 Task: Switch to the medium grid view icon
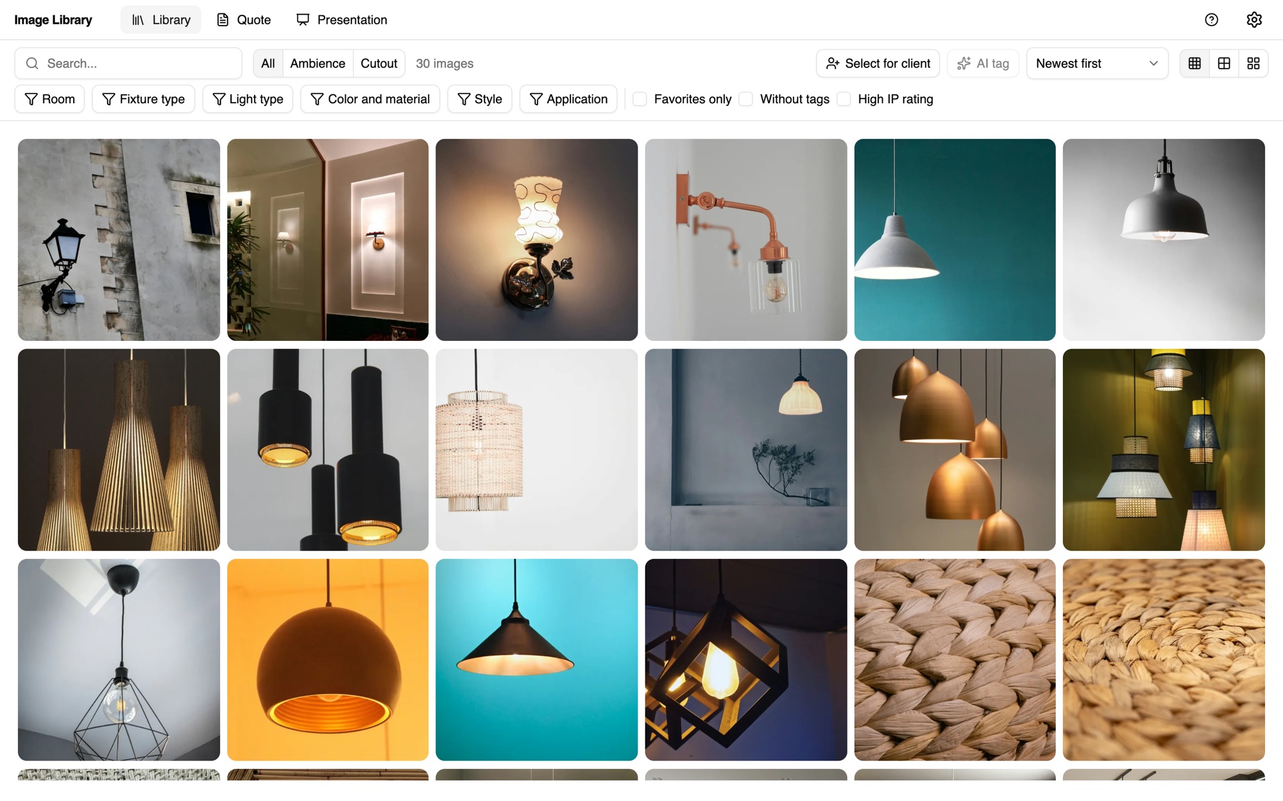coord(1224,63)
